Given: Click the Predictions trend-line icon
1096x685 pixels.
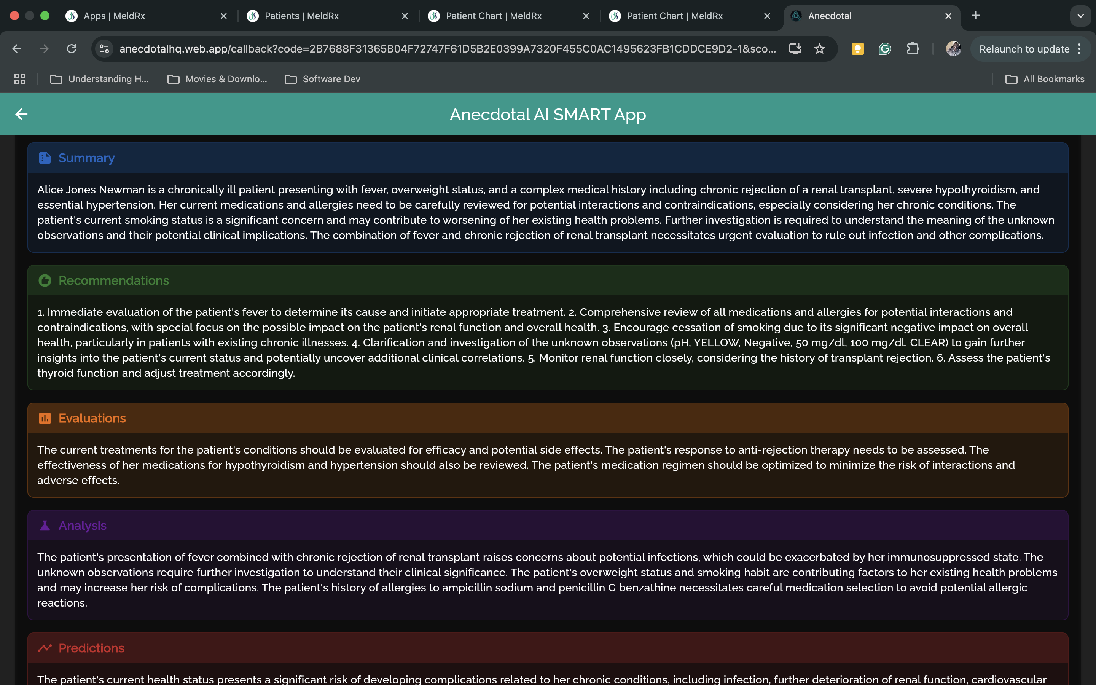Looking at the screenshot, I should pyautogui.click(x=45, y=648).
